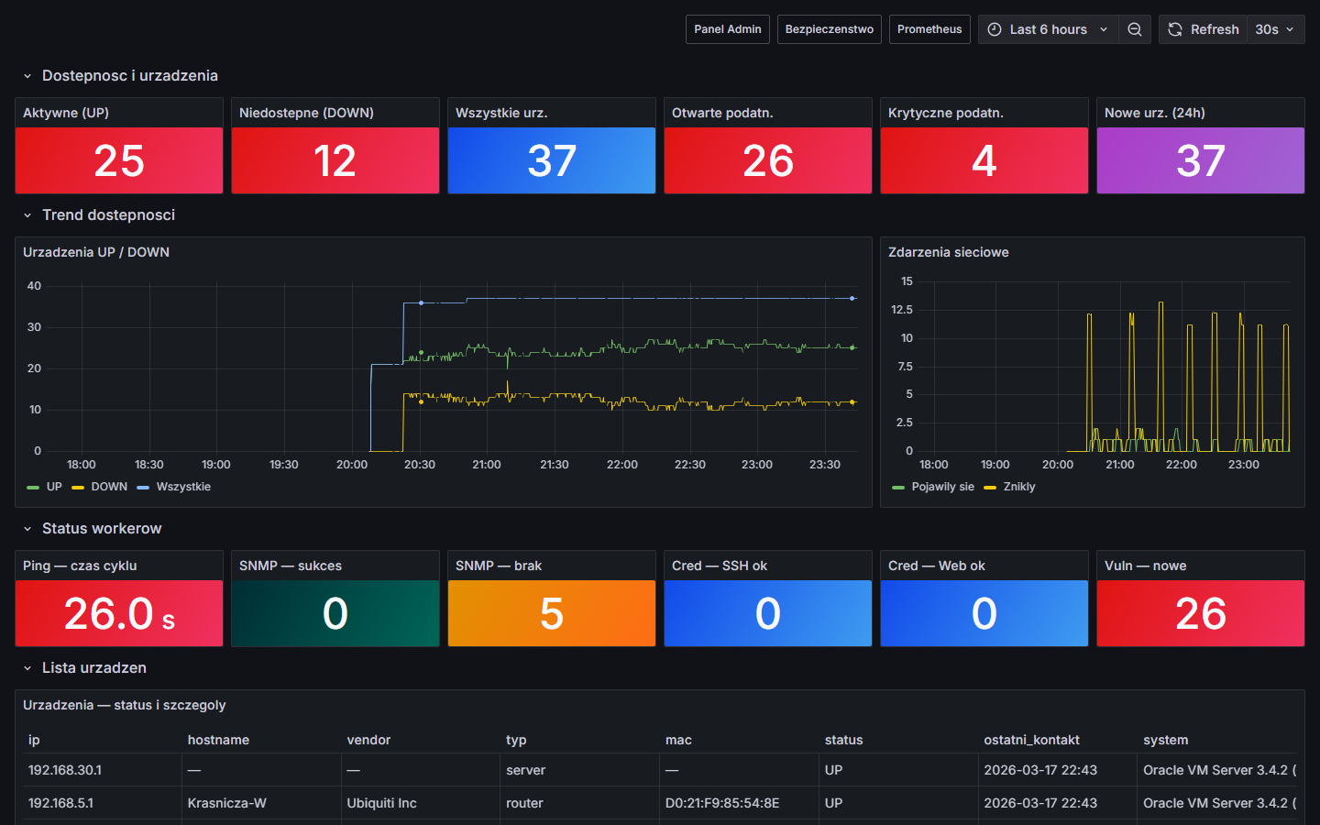Toggle the Pojawily sie legend series
Viewport: 1320px width, 825px height.
[942, 487]
